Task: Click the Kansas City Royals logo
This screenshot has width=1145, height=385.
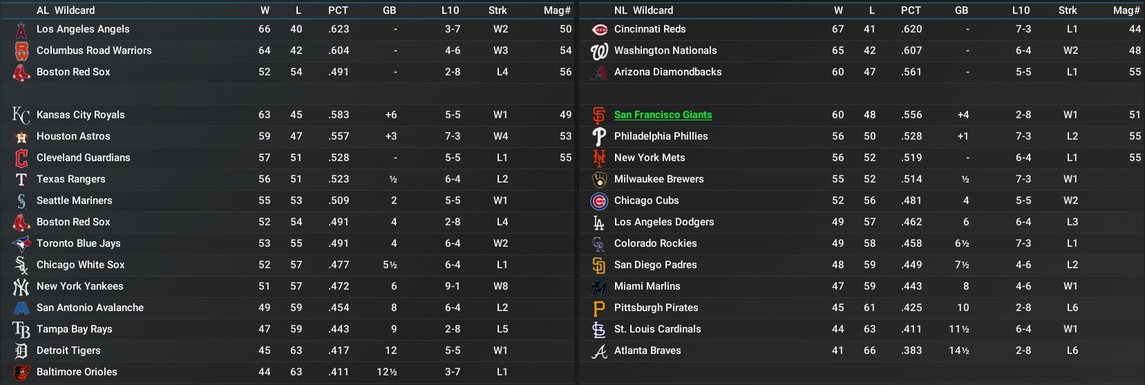Action: [x=21, y=115]
